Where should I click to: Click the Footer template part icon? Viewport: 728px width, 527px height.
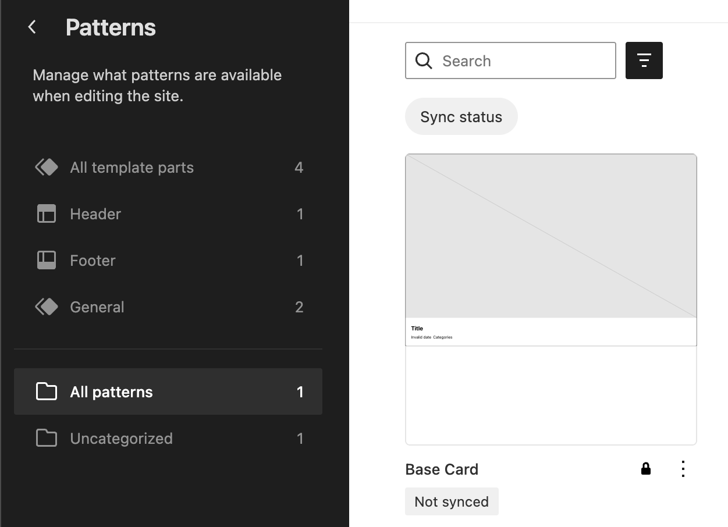(46, 260)
